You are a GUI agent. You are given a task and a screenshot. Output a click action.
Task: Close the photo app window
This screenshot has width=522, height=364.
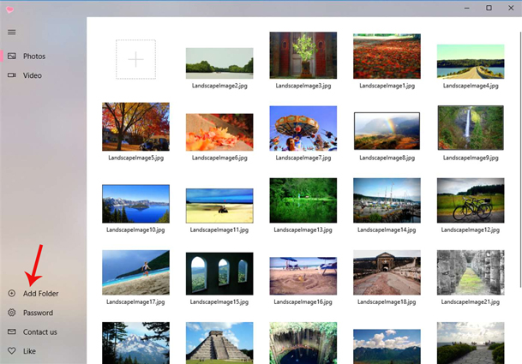coord(511,8)
